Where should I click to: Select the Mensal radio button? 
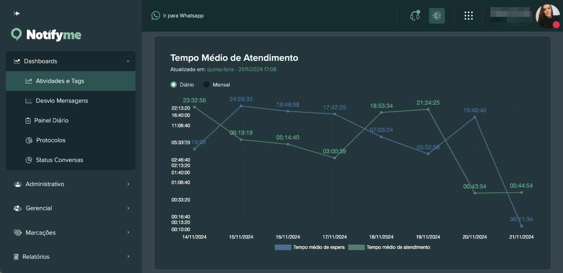(x=206, y=85)
